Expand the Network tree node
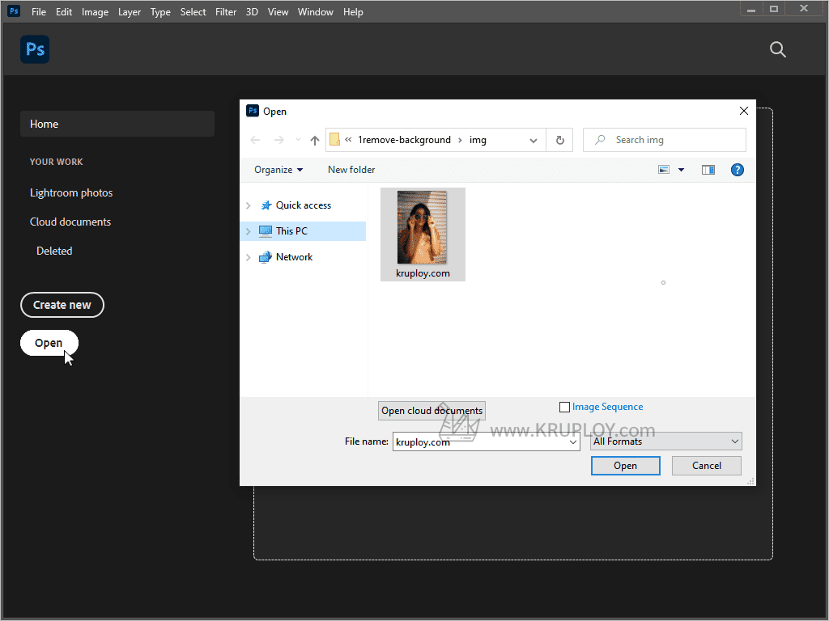The height and width of the screenshot is (621, 829). point(248,257)
